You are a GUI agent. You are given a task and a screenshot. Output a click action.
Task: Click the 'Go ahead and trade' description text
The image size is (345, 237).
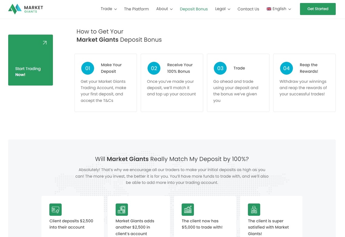click(x=236, y=91)
